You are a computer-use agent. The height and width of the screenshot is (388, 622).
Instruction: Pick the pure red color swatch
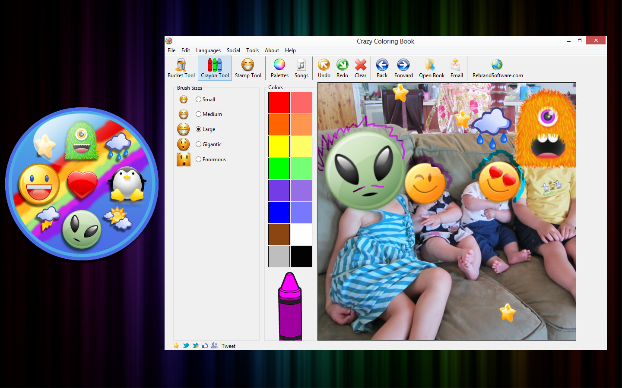[279, 103]
